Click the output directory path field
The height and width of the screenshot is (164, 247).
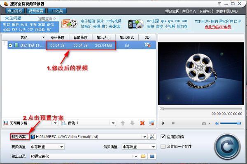pos(82,157)
